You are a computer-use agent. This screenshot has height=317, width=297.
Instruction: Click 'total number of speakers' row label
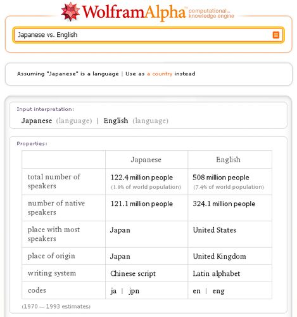[54, 181]
